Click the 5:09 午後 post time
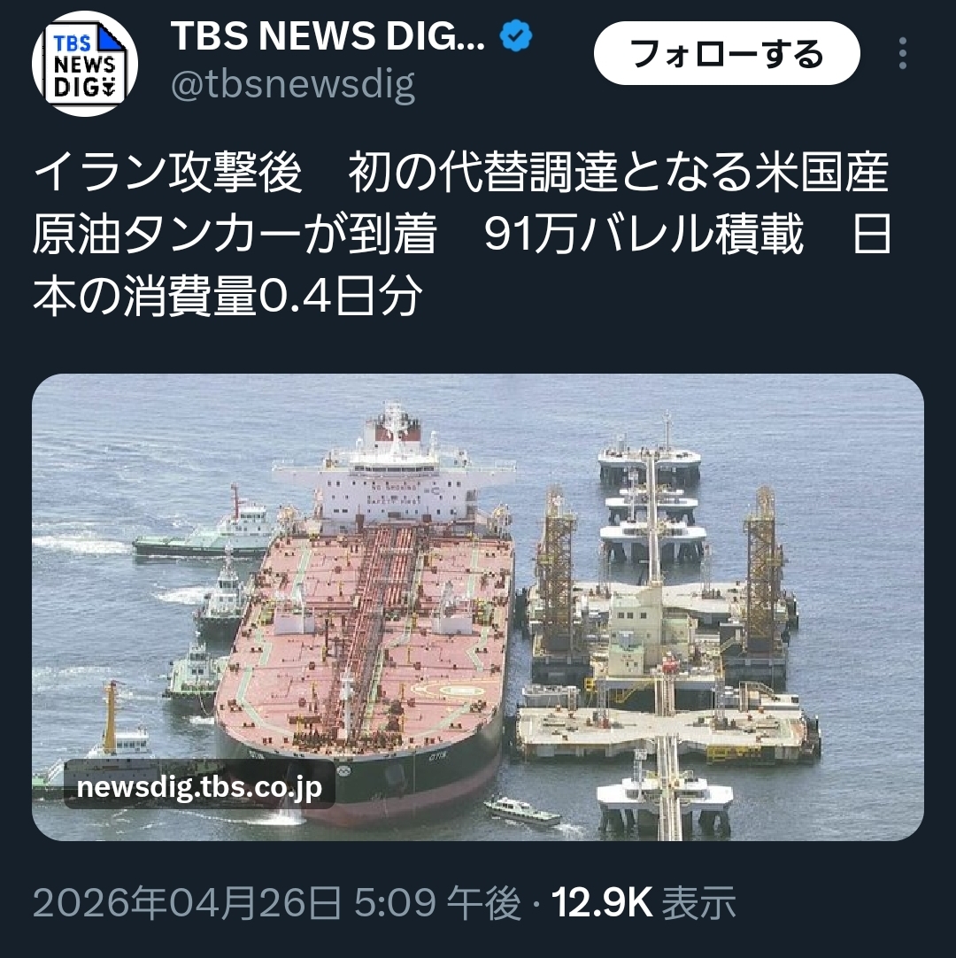This screenshot has width=956, height=958. pyautogui.click(x=438, y=902)
